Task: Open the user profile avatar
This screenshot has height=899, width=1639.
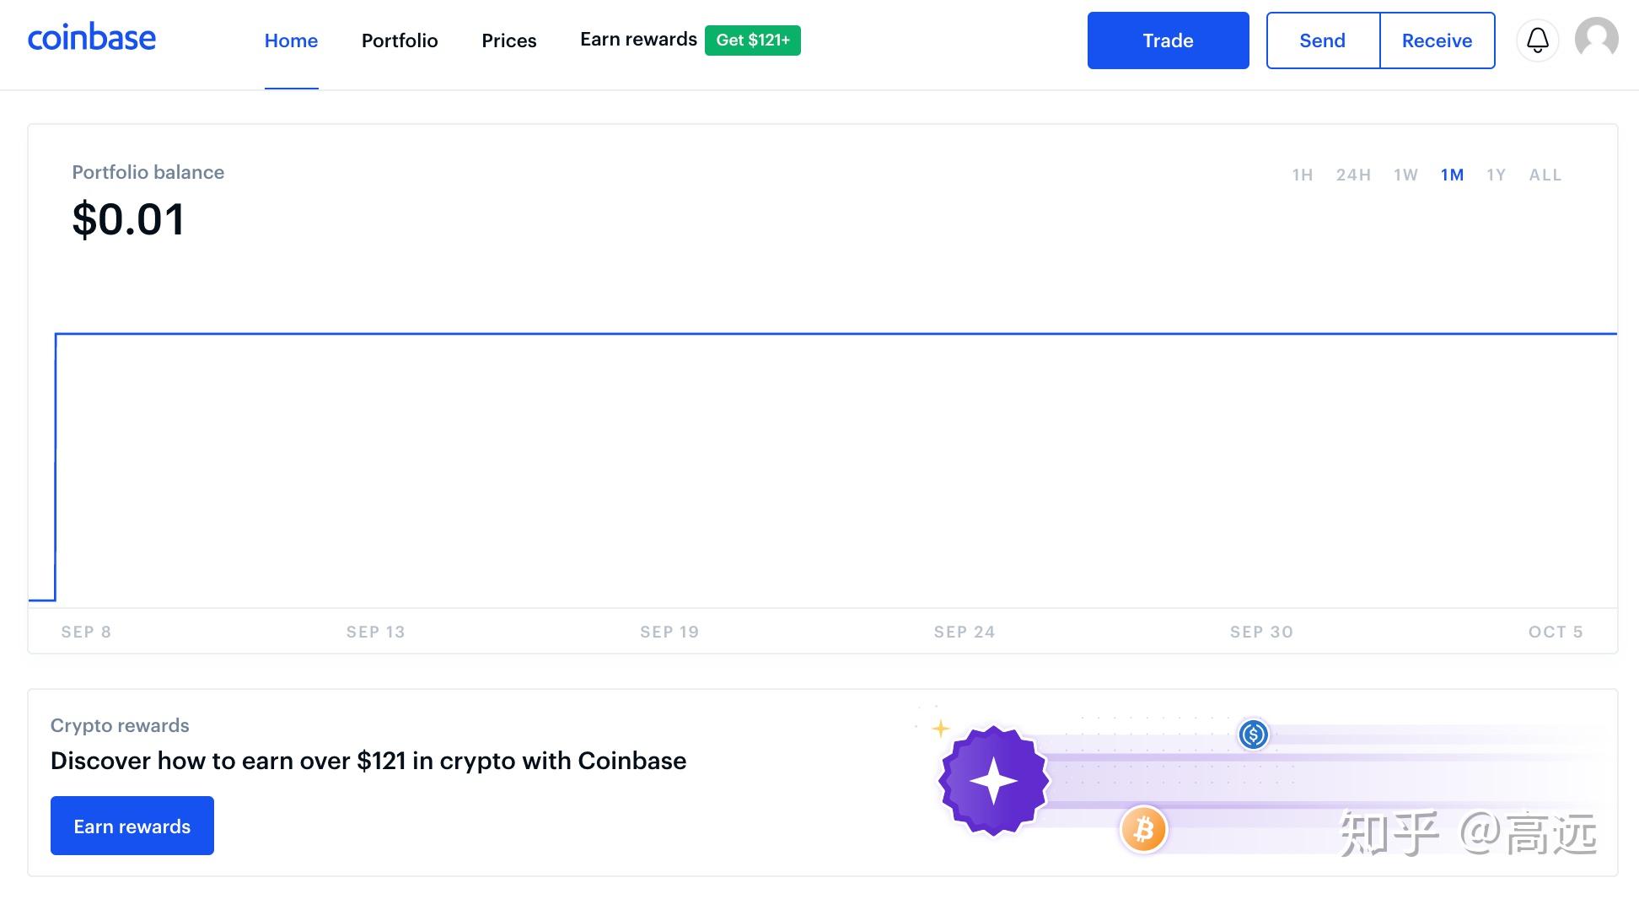Action: [1597, 39]
